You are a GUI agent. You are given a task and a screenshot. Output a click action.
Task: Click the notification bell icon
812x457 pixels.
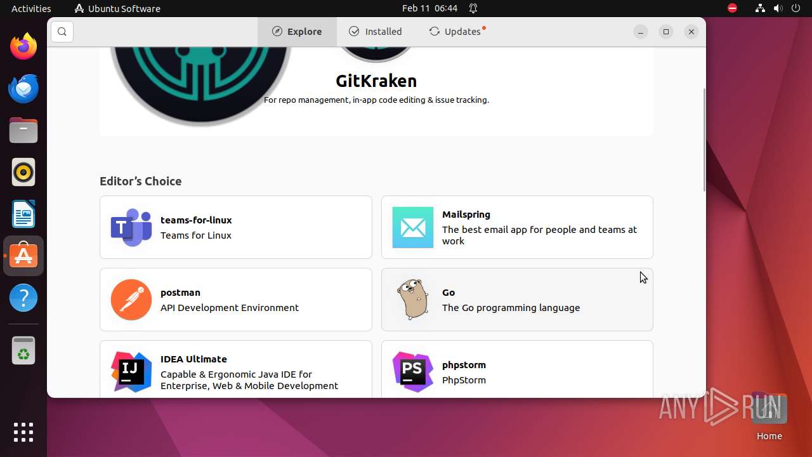click(x=473, y=8)
